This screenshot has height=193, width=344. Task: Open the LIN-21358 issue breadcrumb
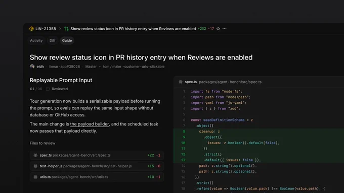point(46,29)
